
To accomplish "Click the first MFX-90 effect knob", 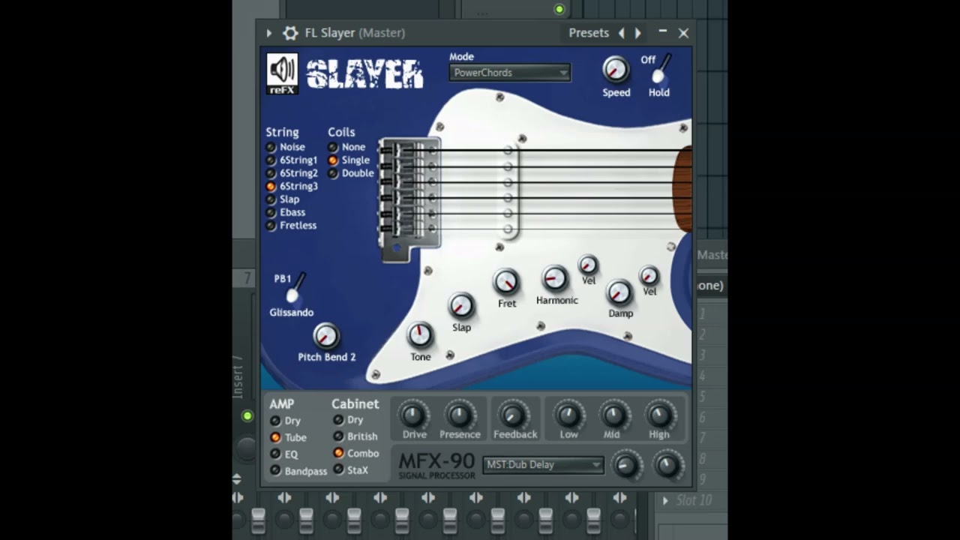I will tap(626, 465).
